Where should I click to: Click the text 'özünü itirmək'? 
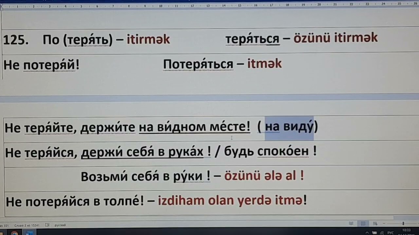point(336,38)
